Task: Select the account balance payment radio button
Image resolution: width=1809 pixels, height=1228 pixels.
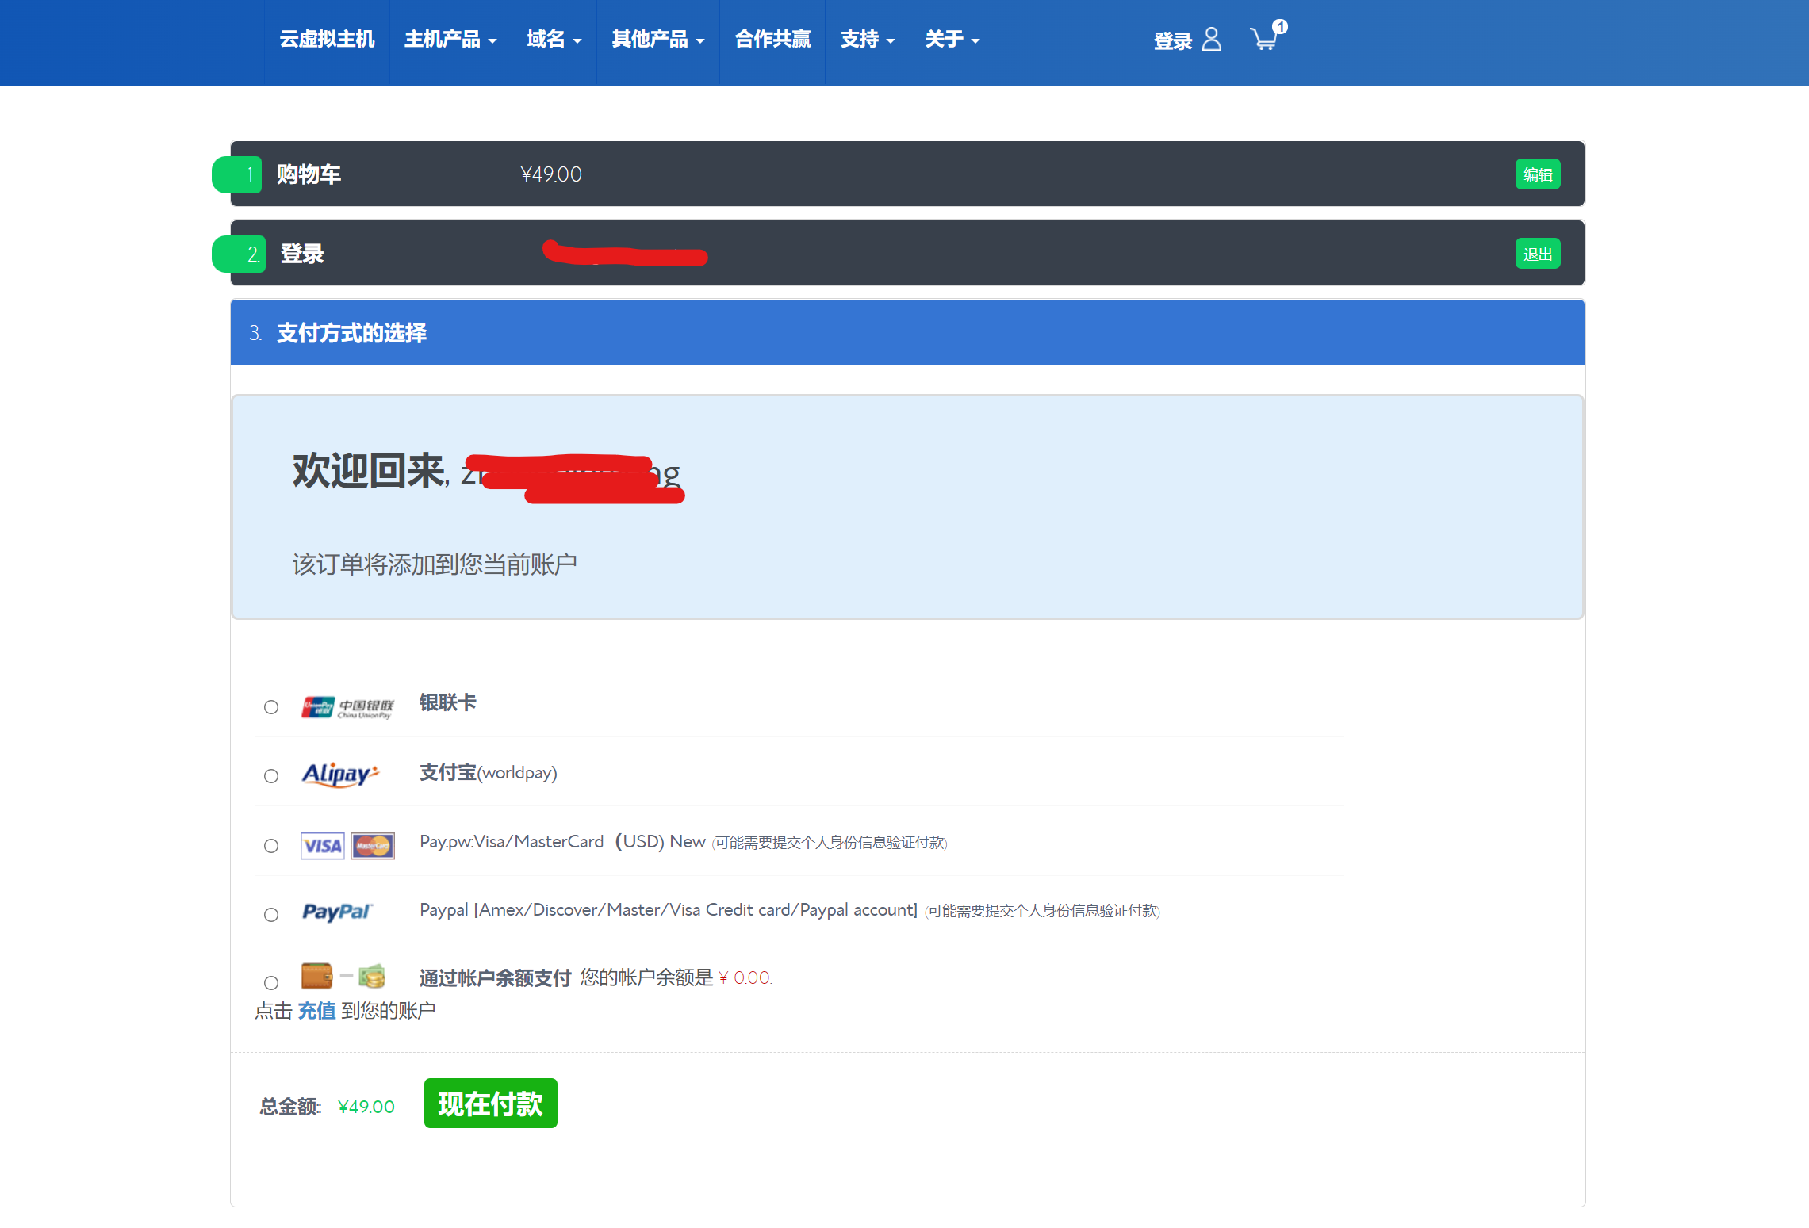Action: pyautogui.click(x=271, y=983)
